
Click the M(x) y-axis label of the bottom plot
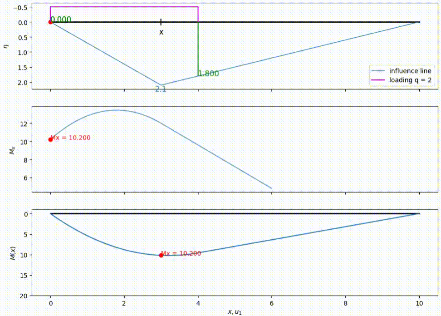pyautogui.click(x=13, y=253)
